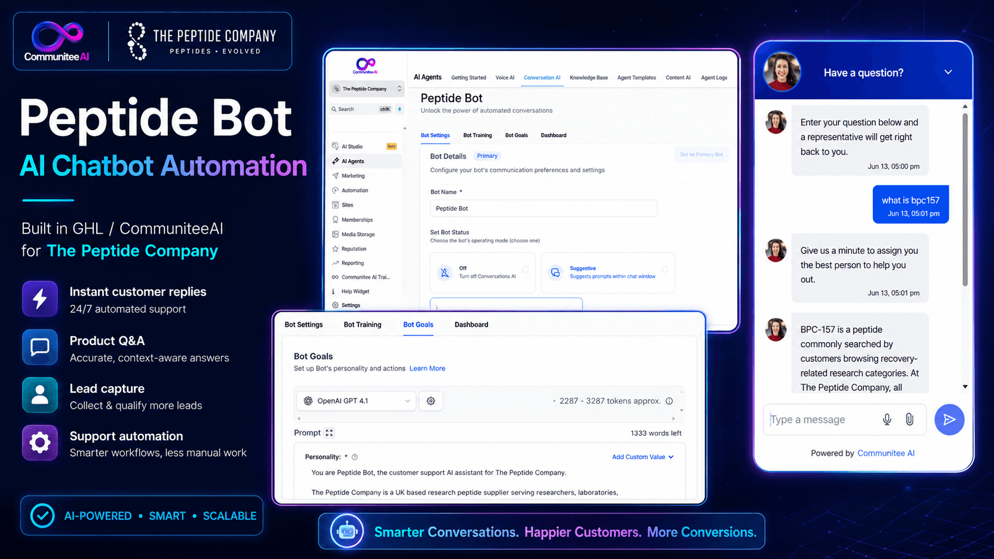994x559 pixels.
Task: Expand the Prompt editor to fullscreen
Action: 329,433
